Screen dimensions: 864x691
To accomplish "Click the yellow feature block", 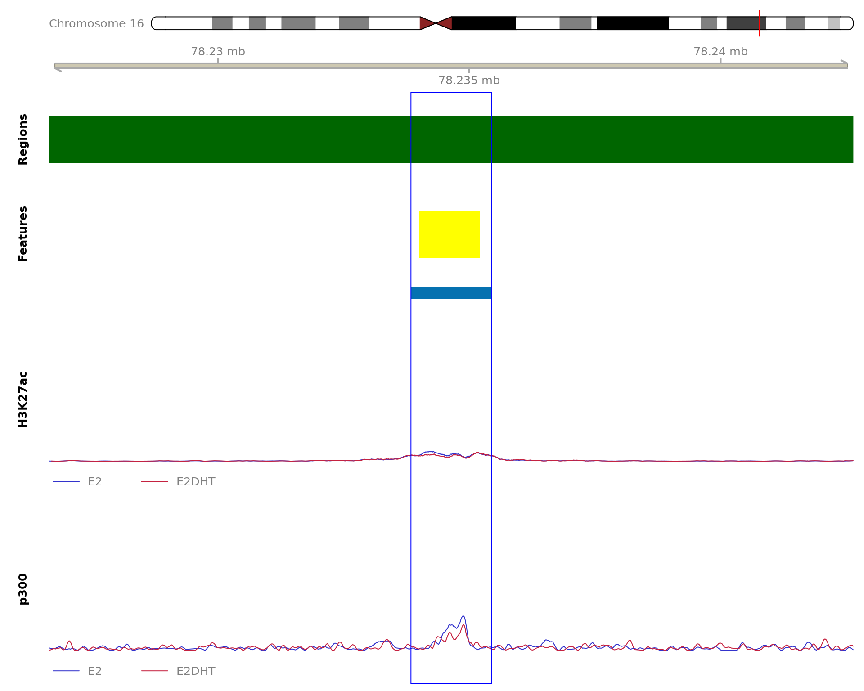I will tap(450, 234).
